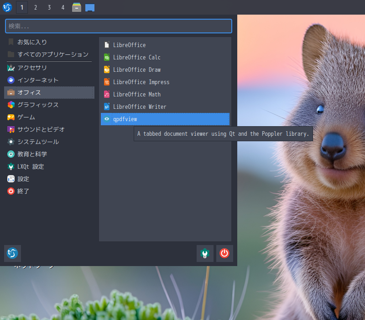
Task: Start LibreOffice Impress
Action: (141, 82)
